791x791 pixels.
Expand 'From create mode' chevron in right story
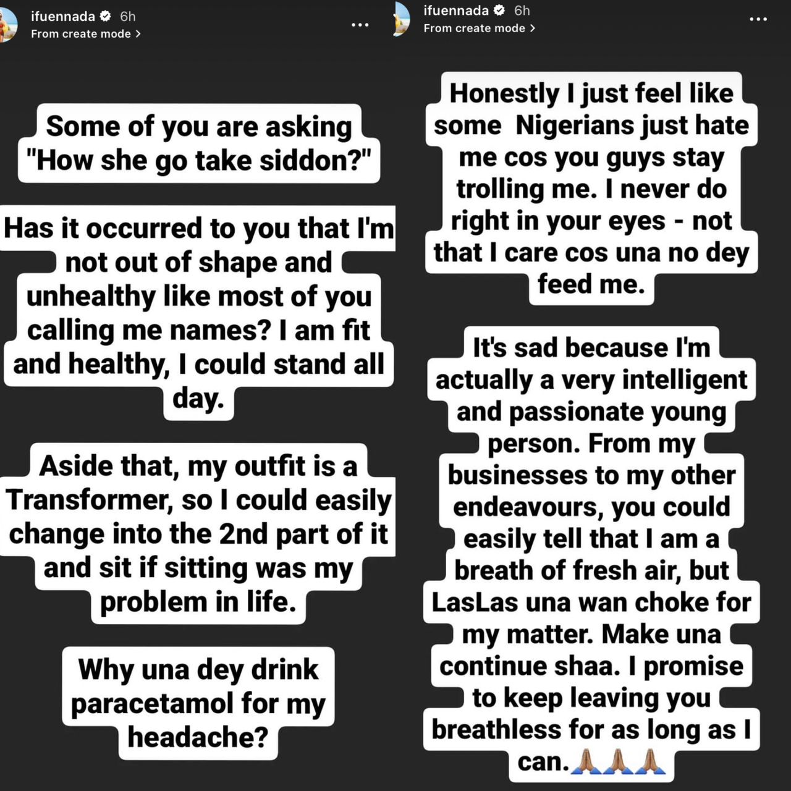532,28
